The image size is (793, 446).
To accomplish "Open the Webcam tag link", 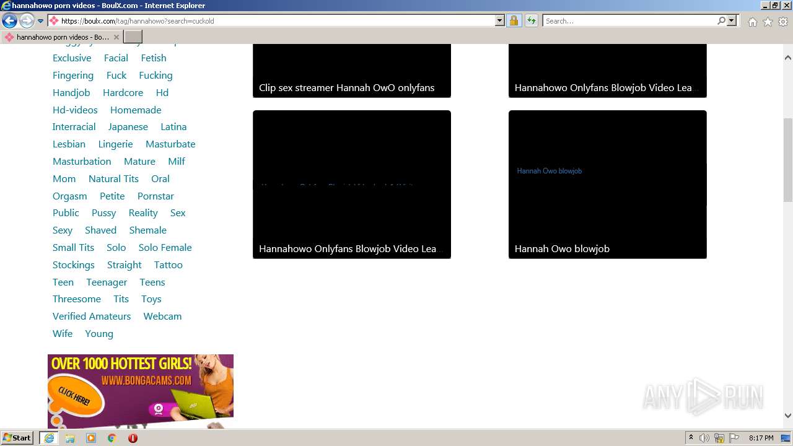I will [x=162, y=317].
